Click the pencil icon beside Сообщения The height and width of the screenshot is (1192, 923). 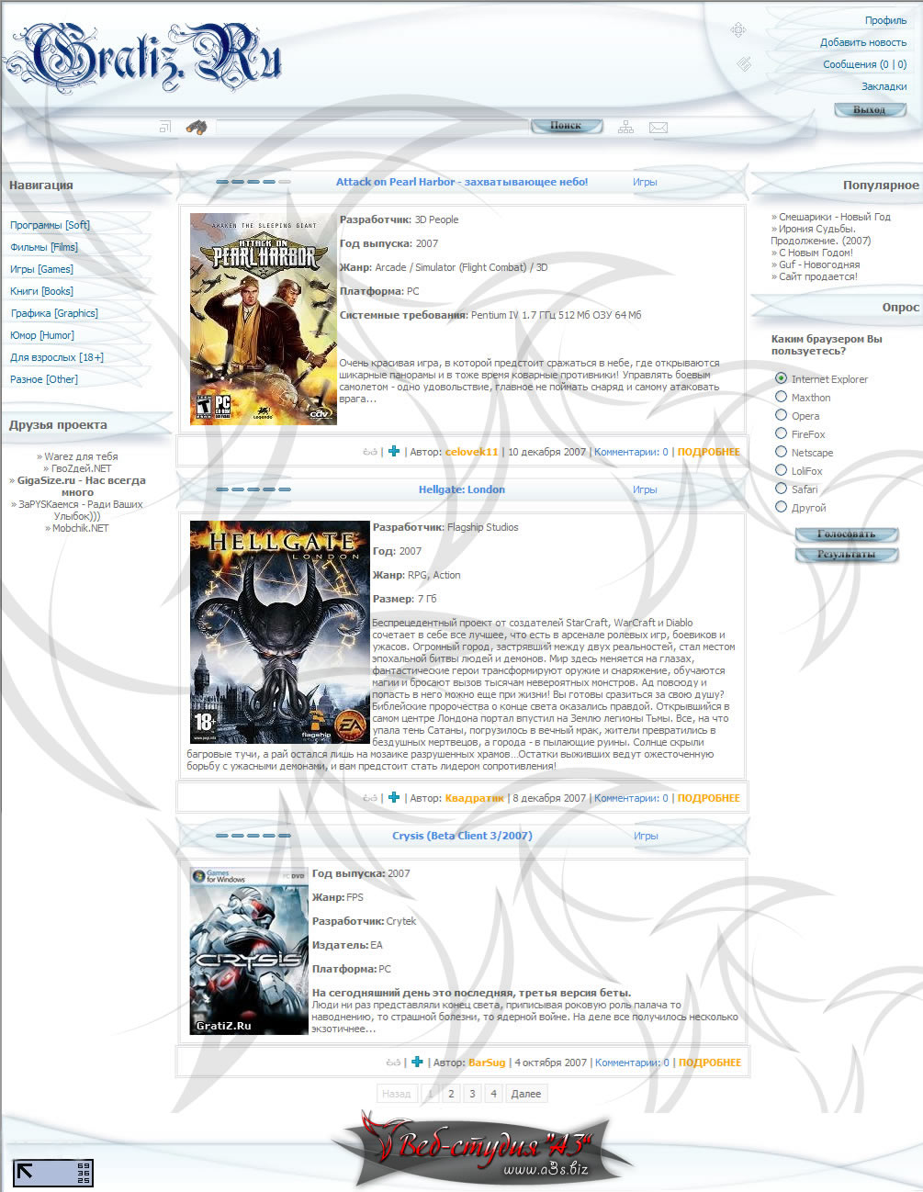click(x=744, y=63)
